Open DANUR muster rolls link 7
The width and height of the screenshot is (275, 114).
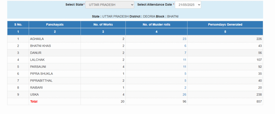point(185,53)
